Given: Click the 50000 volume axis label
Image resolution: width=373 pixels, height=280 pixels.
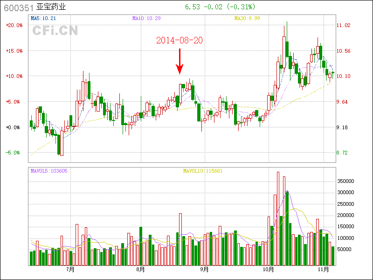Looking at the screenshot, I should click(x=345, y=249).
